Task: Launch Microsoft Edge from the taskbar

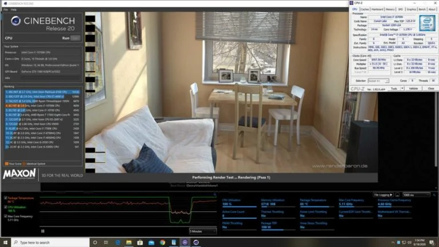Action: point(118,242)
